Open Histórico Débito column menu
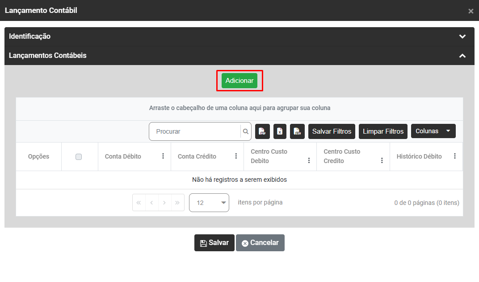Image resolution: width=479 pixels, height=282 pixels. coord(454,156)
